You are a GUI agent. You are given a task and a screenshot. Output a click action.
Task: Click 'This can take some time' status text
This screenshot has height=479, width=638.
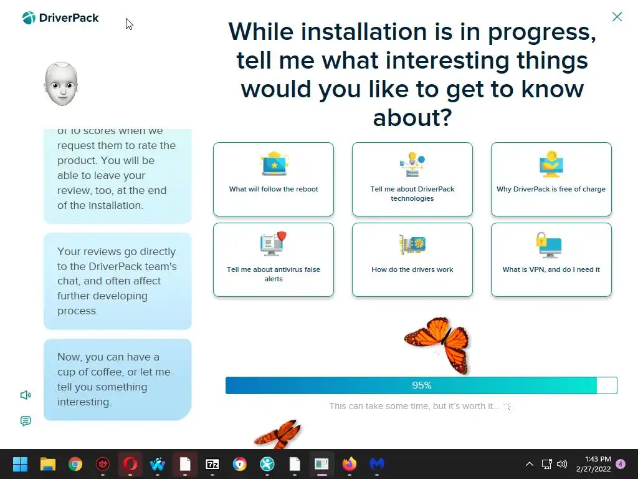pyautogui.click(x=414, y=406)
